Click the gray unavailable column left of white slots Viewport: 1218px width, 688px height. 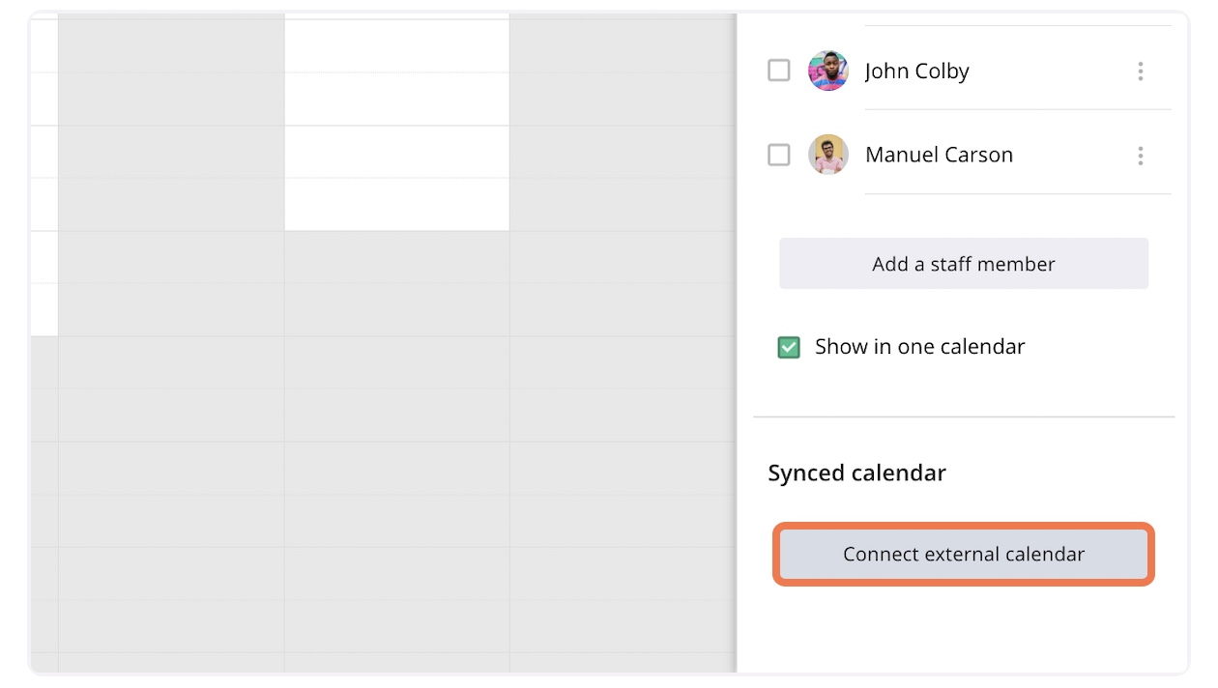pyautogui.click(x=171, y=145)
